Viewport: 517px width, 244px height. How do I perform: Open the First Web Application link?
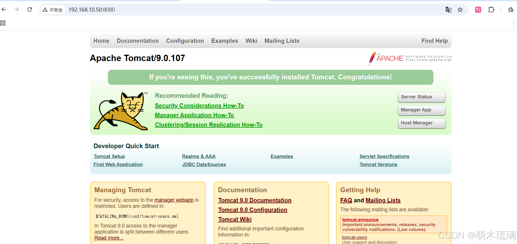[118, 164]
